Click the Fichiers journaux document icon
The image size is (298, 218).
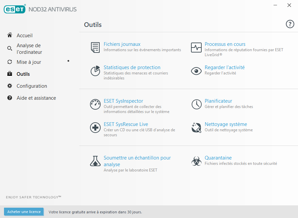(95, 48)
